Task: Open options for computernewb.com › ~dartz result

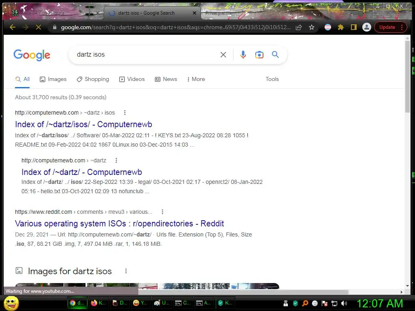Action: (116, 160)
